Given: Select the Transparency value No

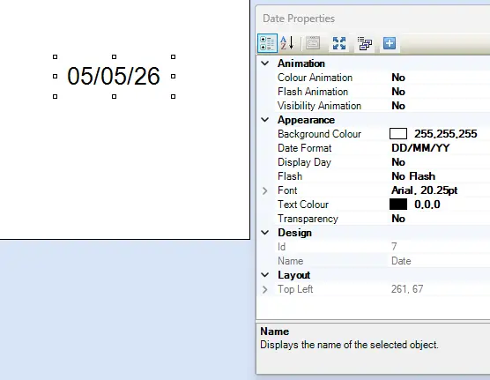Looking at the screenshot, I should pyautogui.click(x=398, y=219).
